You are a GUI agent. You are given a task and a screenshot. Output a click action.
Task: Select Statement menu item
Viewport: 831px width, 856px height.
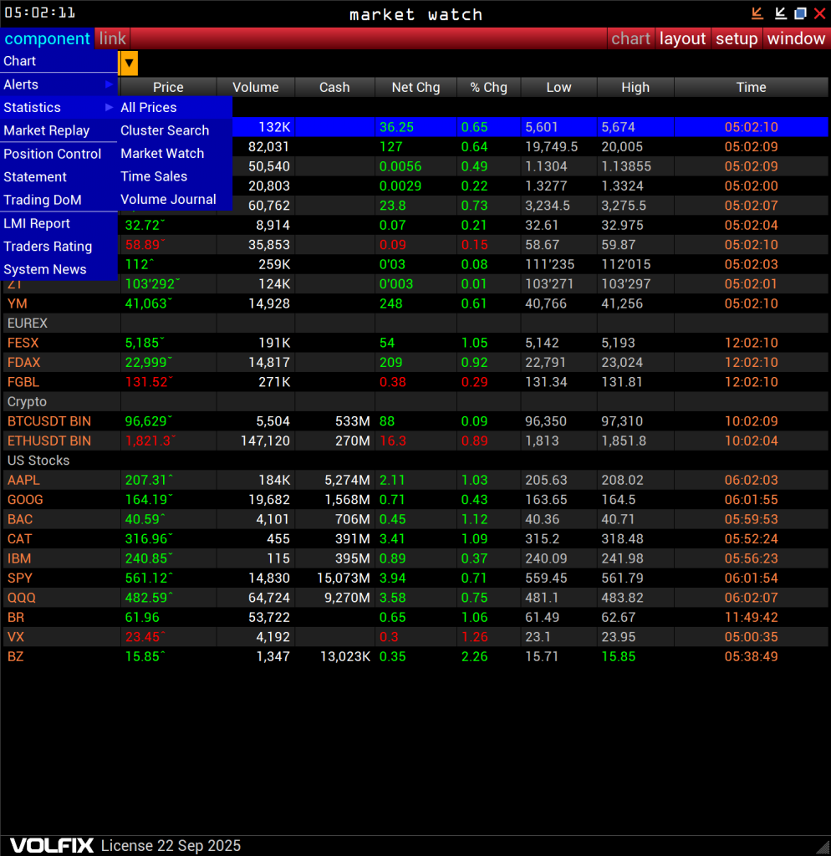pos(59,177)
